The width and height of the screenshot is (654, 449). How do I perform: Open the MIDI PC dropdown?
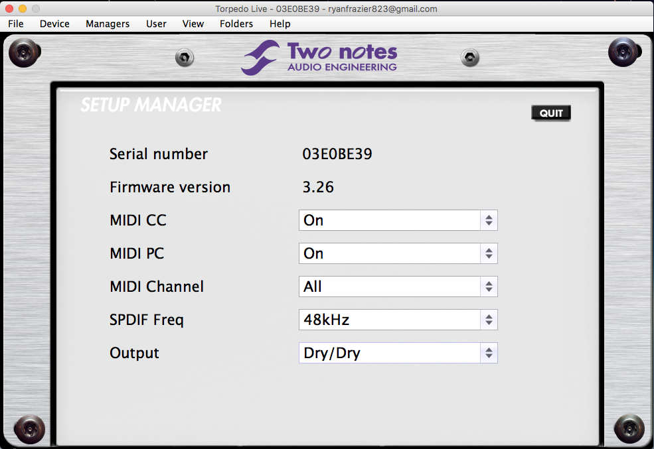pyautogui.click(x=398, y=253)
